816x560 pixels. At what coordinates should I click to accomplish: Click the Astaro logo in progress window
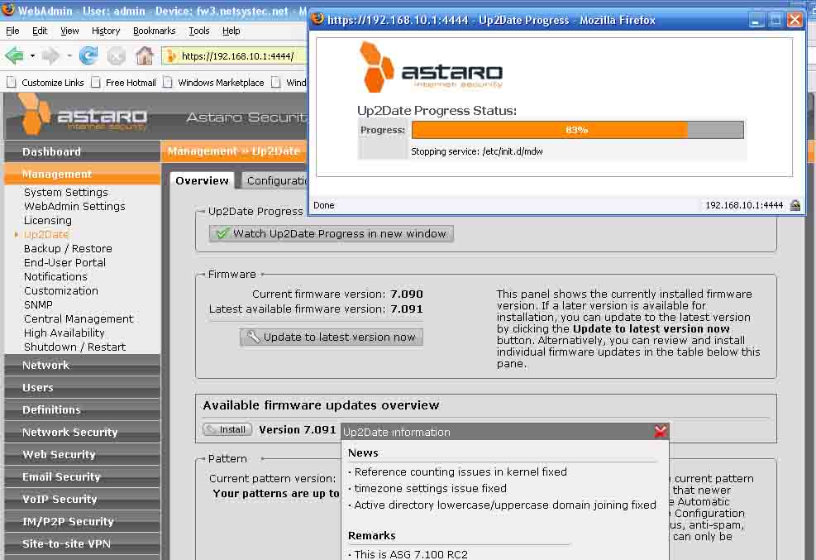pyautogui.click(x=432, y=67)
